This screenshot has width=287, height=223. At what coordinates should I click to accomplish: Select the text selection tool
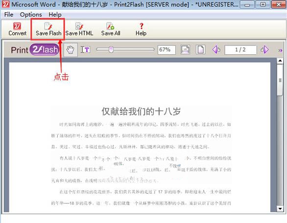(86, 49)
